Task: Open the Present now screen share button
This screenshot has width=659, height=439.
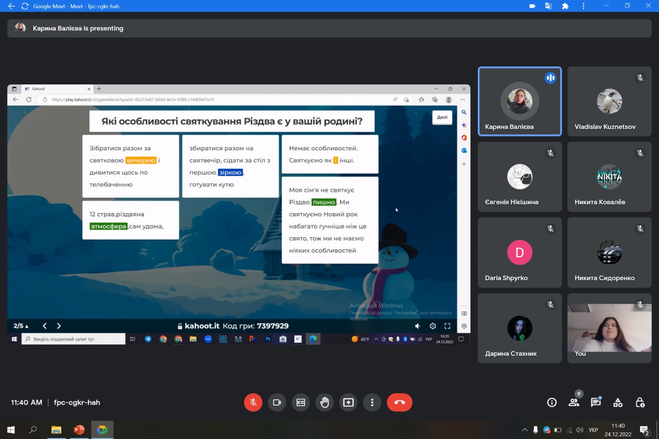Action: pos(349,402)
